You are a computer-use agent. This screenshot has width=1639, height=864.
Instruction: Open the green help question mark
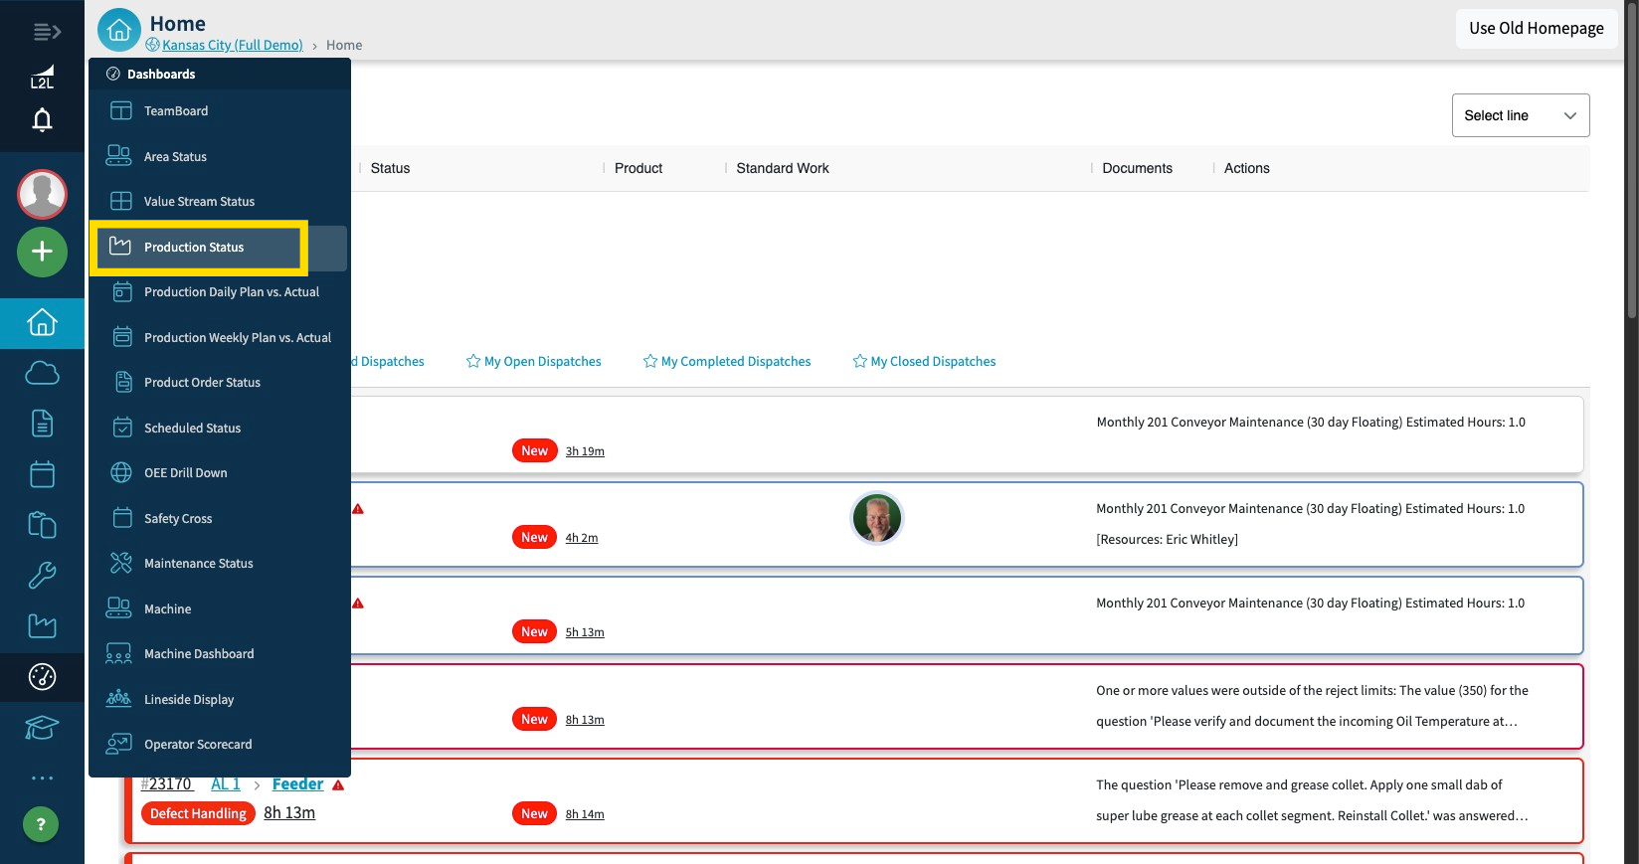pos(41,824)
